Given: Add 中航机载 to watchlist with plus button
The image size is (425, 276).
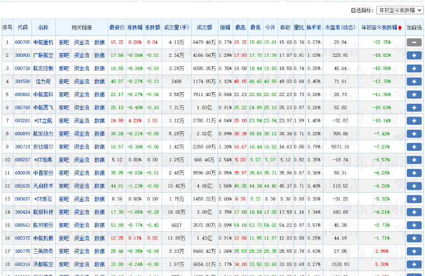Looking at the screenshot, I should [414, 238].
